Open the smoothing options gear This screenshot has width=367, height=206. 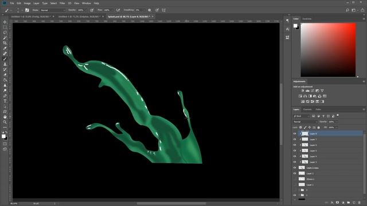pos(149,10)
